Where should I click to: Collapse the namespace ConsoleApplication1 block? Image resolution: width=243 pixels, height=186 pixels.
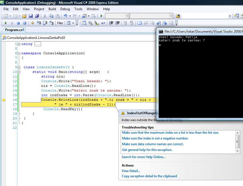click(19, 53)
